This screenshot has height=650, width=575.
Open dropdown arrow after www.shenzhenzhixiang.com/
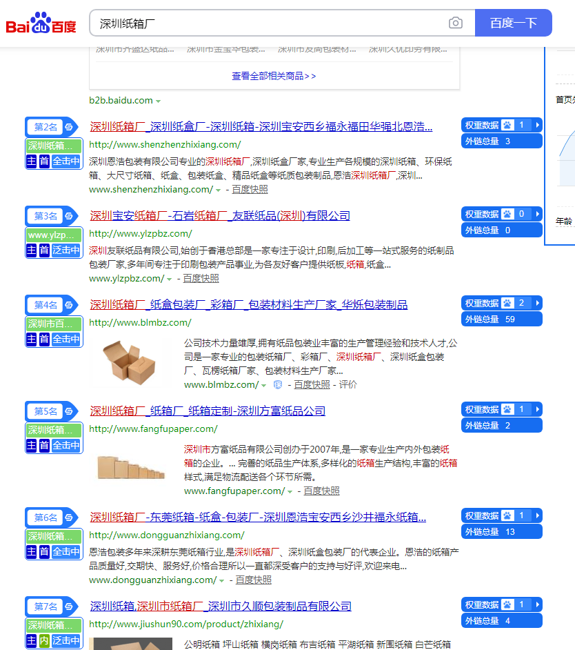pos(219,190)
